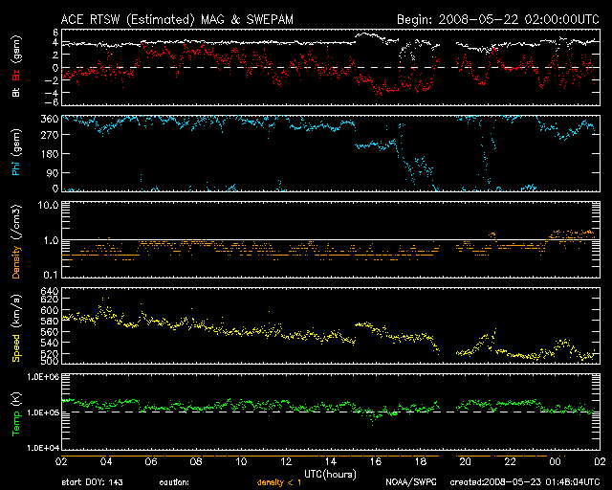612x490 pixels.
Task: Select the 00 hour tick on time axis
Action: point(554,460)
